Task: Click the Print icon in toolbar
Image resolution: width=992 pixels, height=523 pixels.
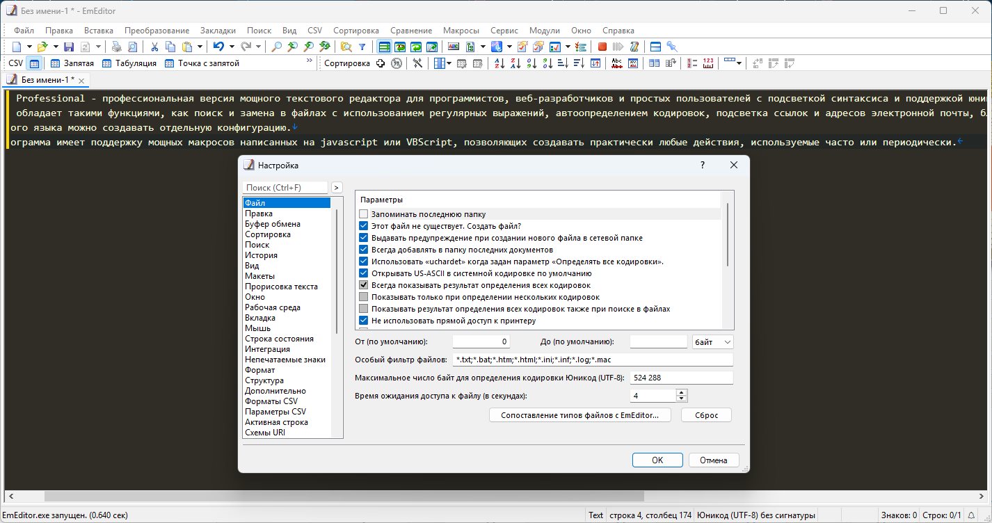Action: (117, 47)
